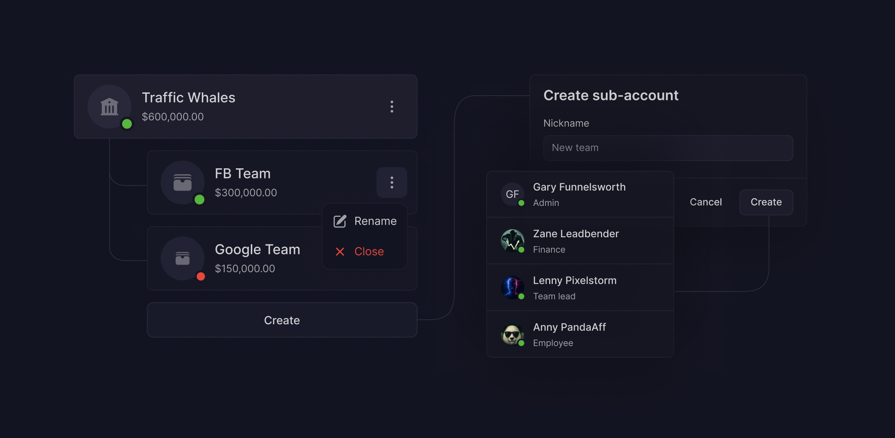Confirm with Create in the sub-account dialog
The height and width of the screenshot is (438, 895).
tap(766, 202)
